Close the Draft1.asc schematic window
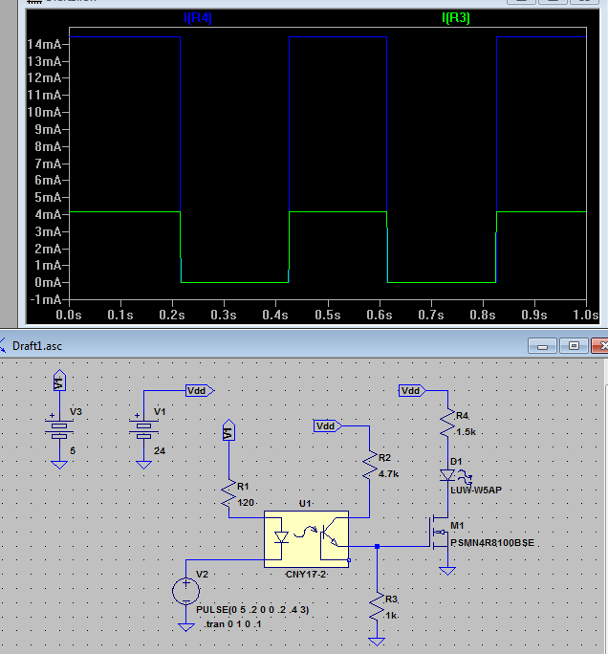Image resolution: width=608 pixels, height=654 pixels. point(600,346)
